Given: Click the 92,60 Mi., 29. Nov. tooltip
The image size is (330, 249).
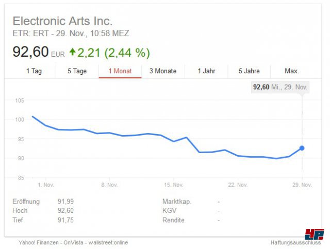Looking at the screenshot, I should tap(280, 87).
